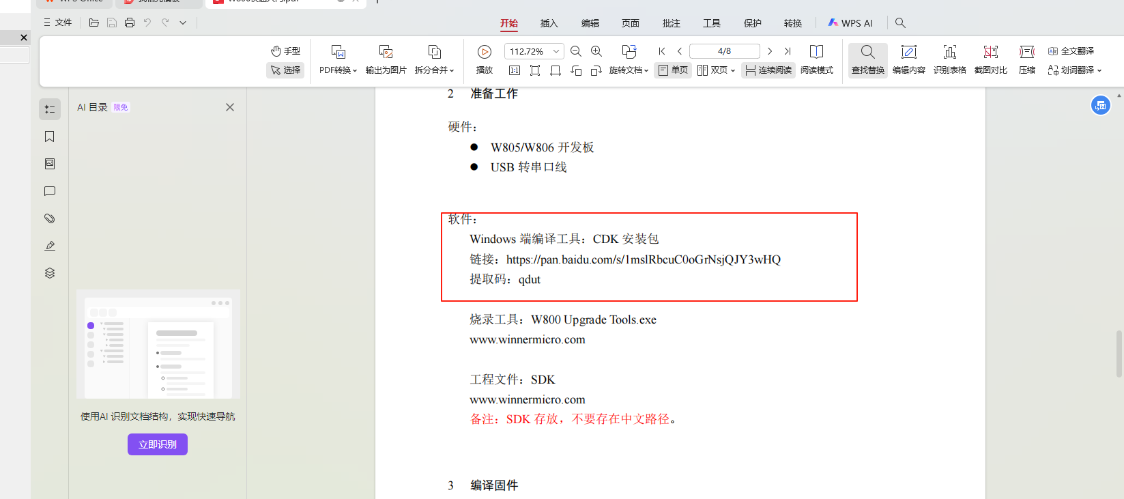Switch to the 批注 tab
The image size is (1124, 499).
coord(672,23)
